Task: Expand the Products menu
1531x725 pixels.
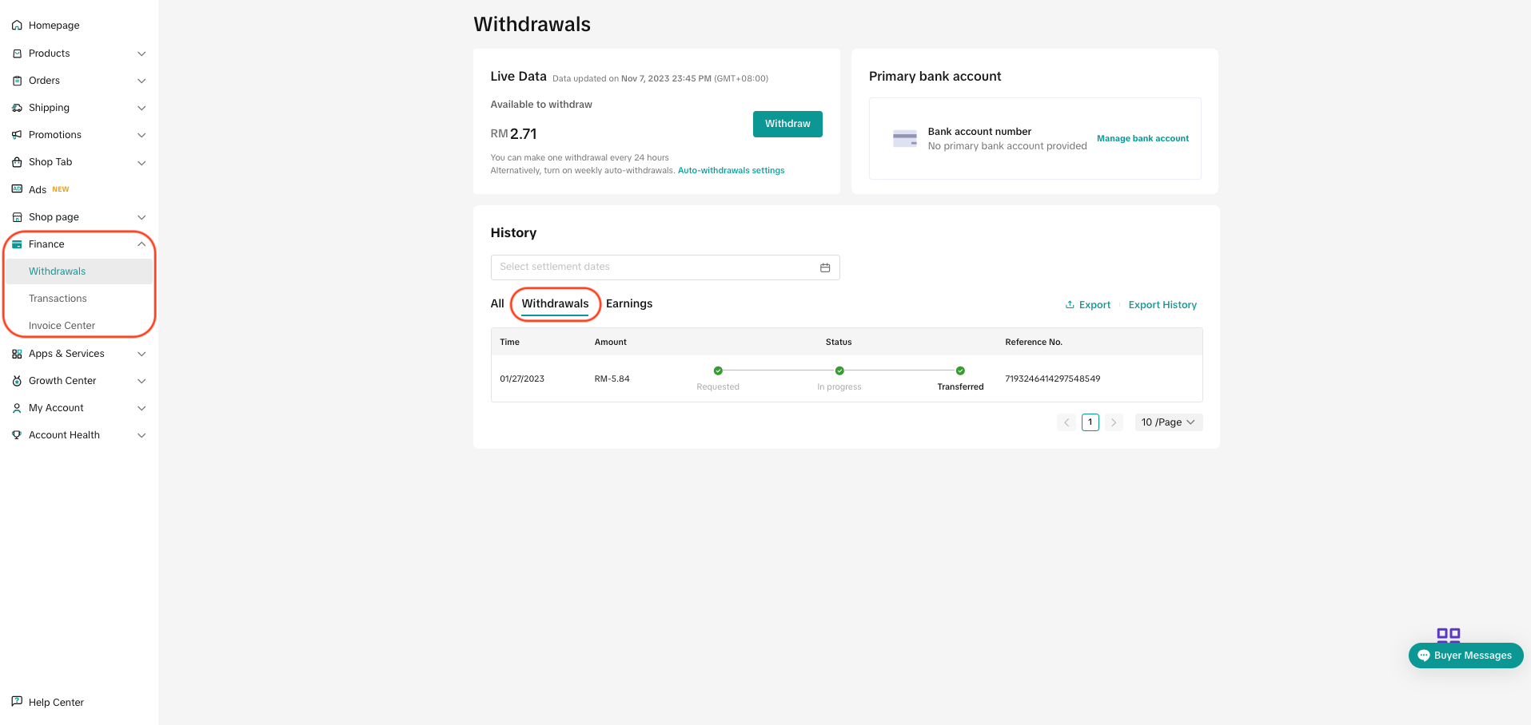Action: (142, 53)
